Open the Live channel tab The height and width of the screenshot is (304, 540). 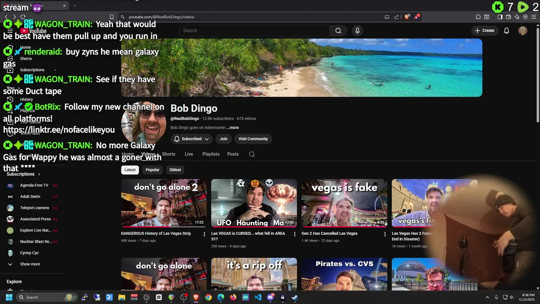tap(189, 154)
